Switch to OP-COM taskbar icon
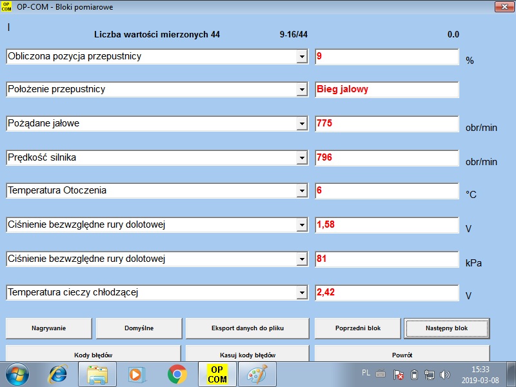The width and height of the screenshot is (516, 387). click(x=217, y=374)
